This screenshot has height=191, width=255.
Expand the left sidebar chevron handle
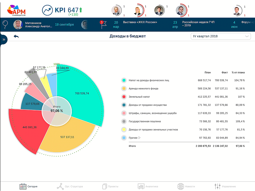pos(4,40)
